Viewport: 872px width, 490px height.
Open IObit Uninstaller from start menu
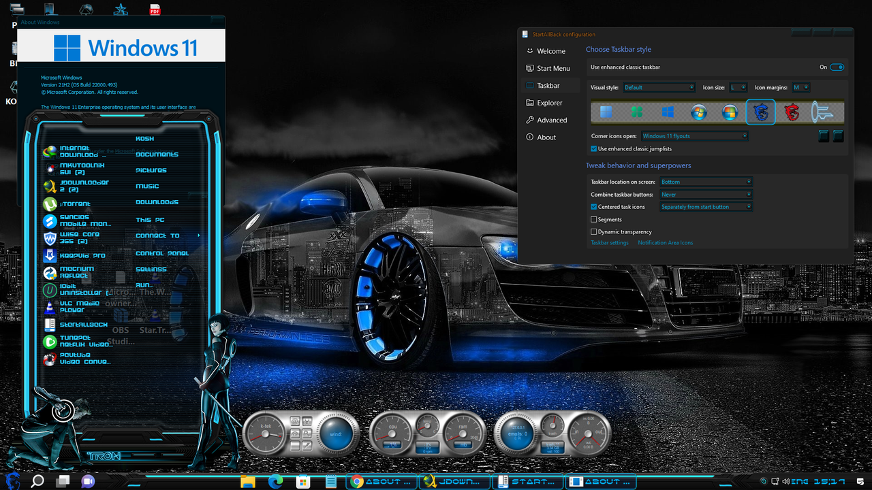77,290
